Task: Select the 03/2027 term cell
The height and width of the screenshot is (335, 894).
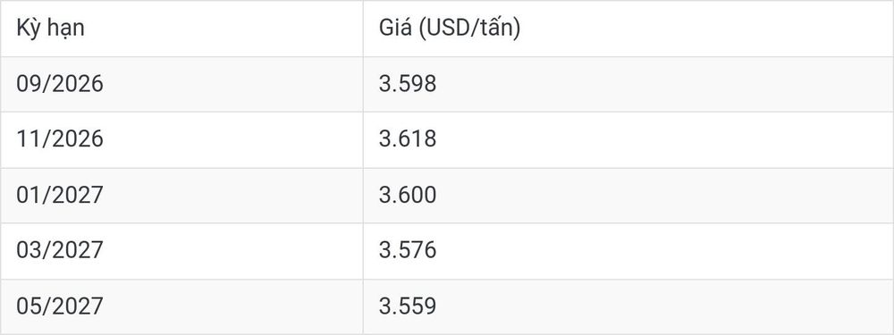Action: point(181,251)
